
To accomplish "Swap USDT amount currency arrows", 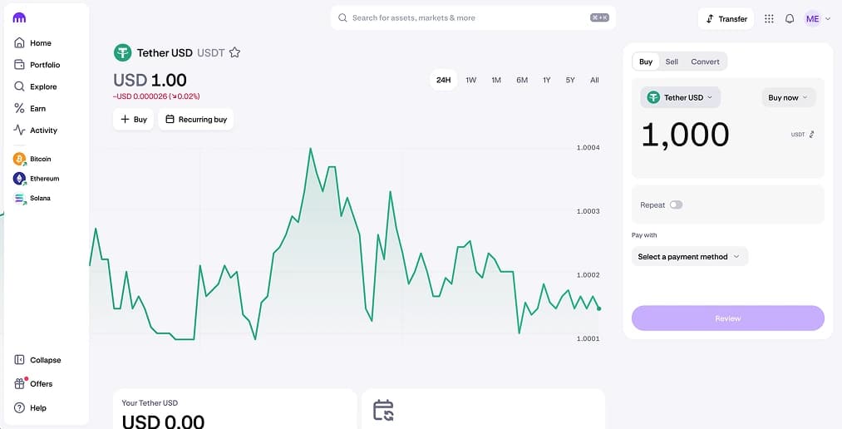I will pos(811,134).
